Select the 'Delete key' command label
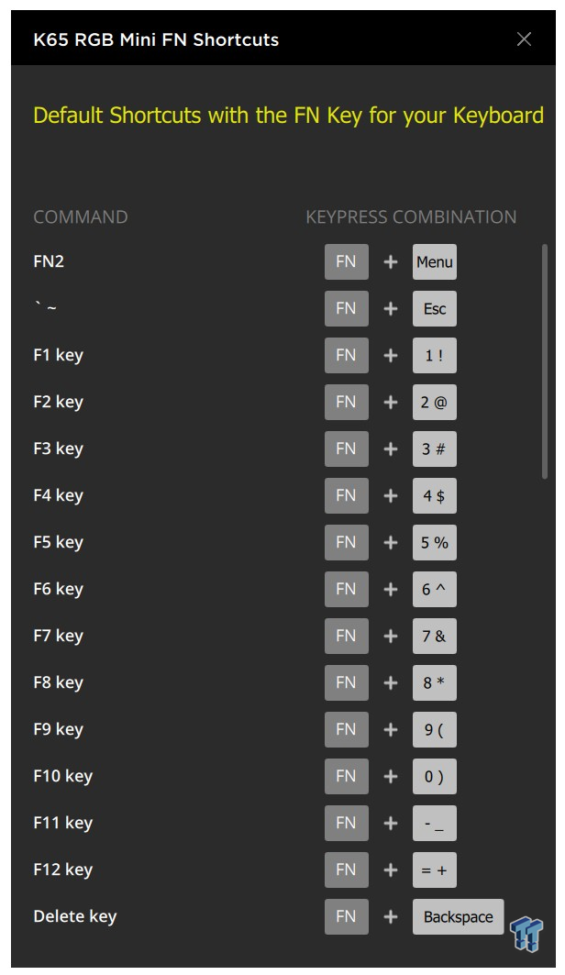565x975 pixels. click(74, 916)
